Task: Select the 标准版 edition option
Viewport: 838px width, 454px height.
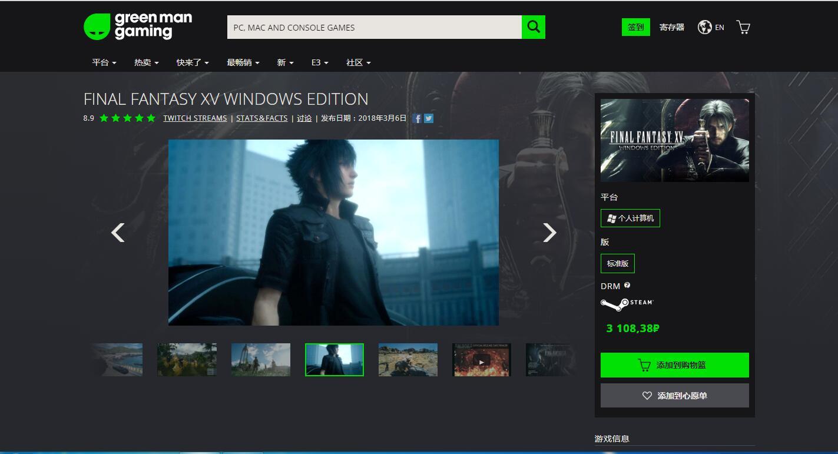Action: pyautogui.click(x=617, y=263)
